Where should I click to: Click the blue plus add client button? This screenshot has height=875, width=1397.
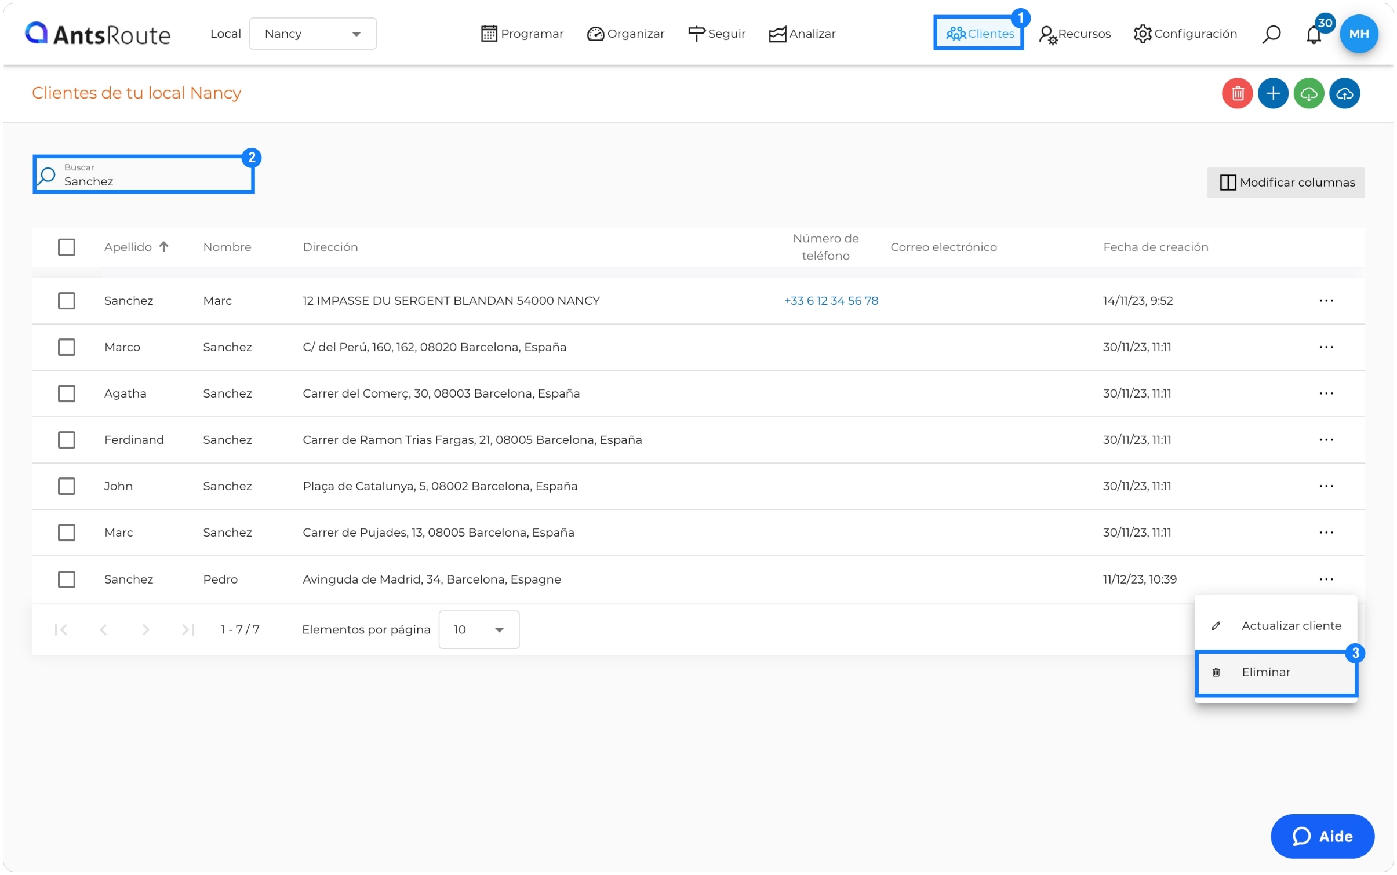1273,93
